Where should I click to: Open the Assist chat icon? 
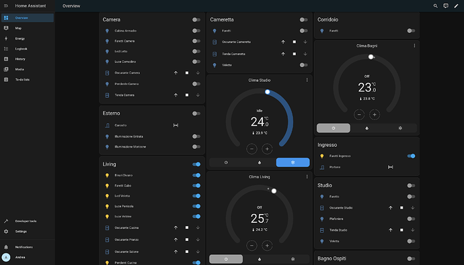(446, 5)
